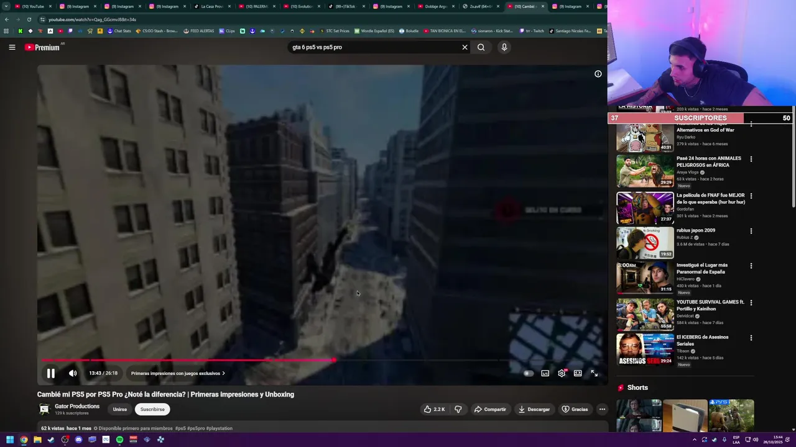The image size is (796, 447).
Task: Switch to the 'La Casa Prov' browser tab
Action: [211, 6]
